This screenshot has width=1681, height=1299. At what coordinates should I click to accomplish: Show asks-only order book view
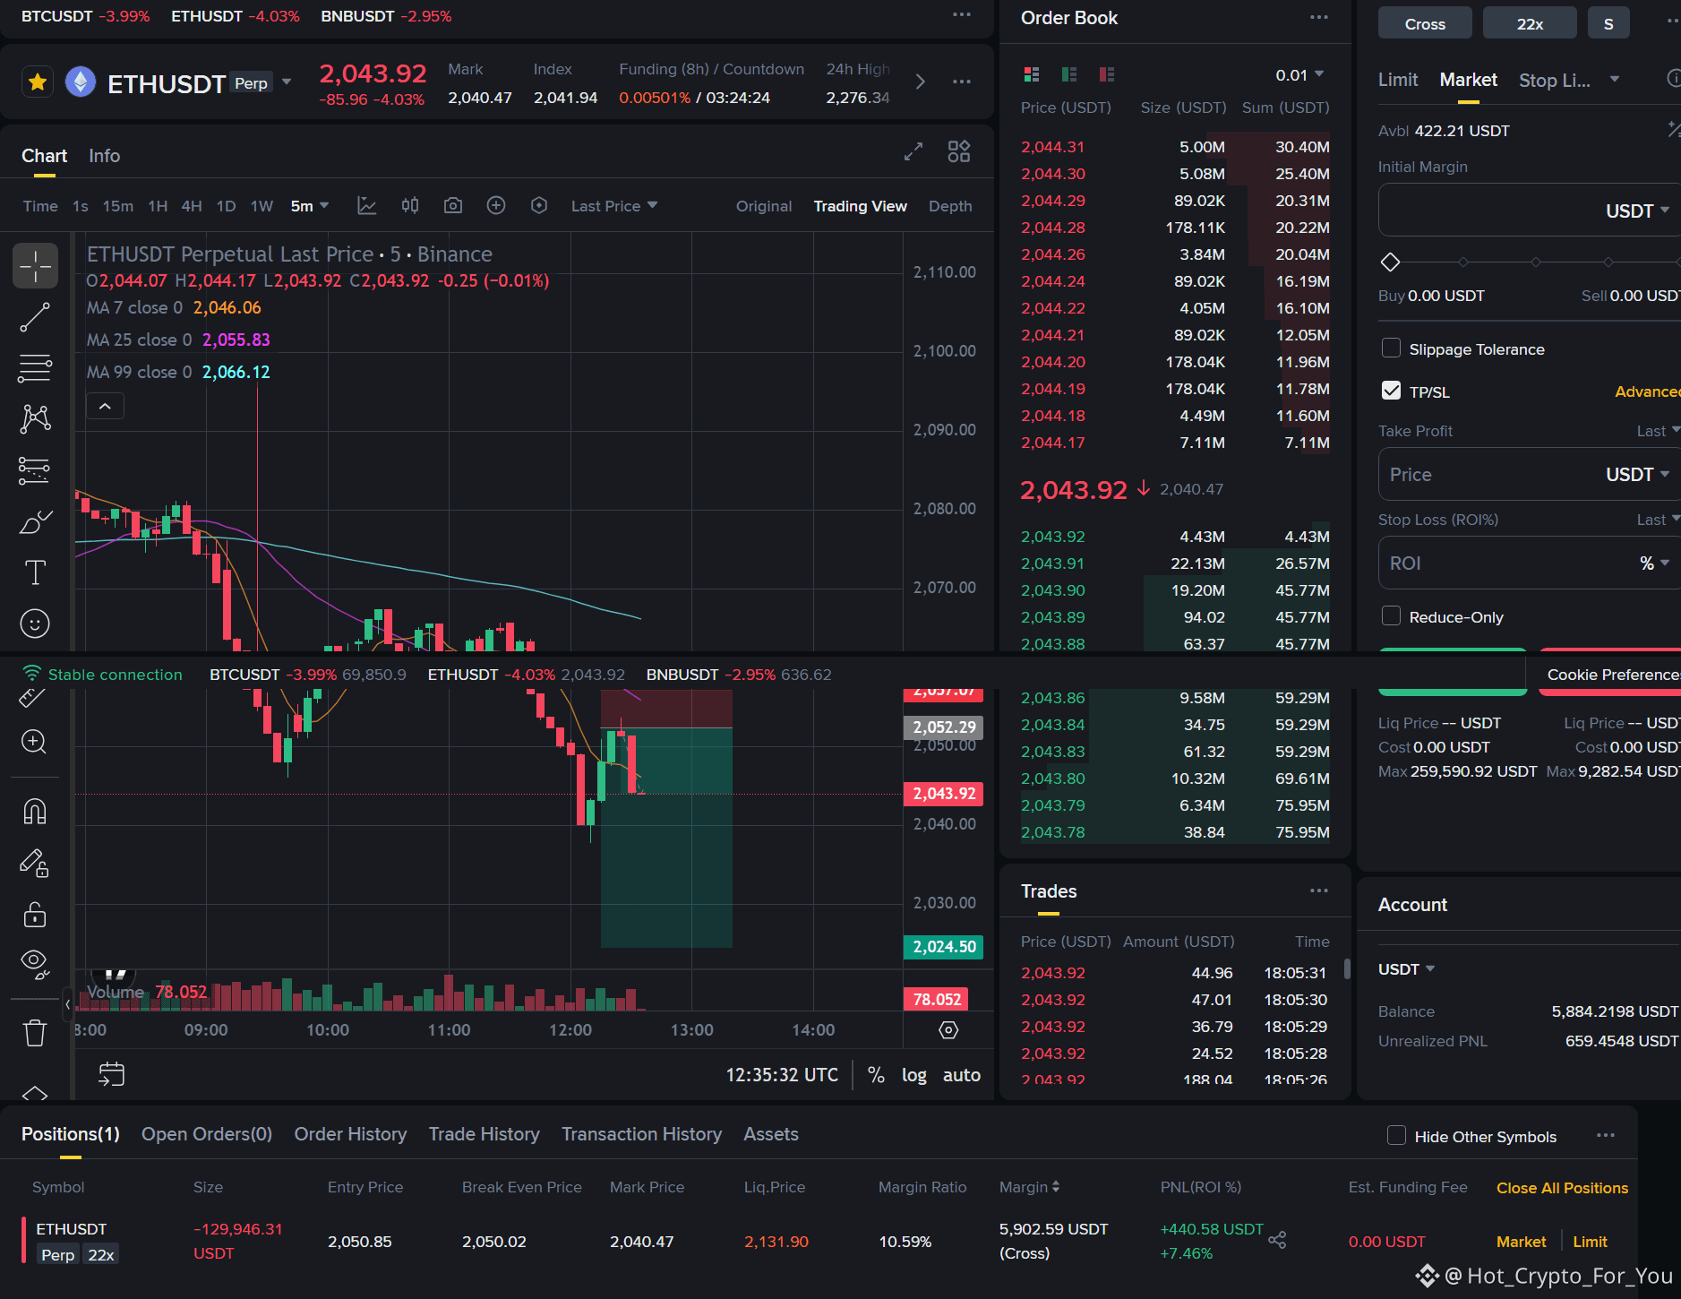point(1107,74)
